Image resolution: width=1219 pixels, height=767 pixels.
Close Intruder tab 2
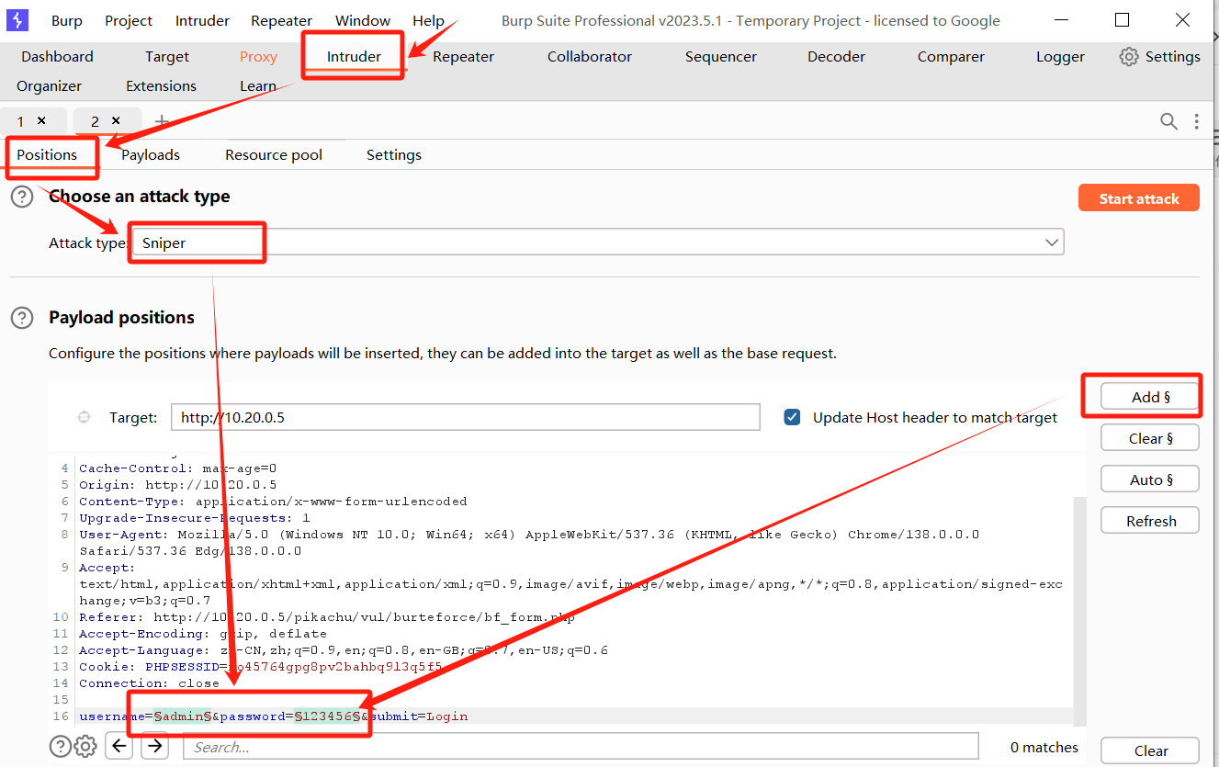116,120
